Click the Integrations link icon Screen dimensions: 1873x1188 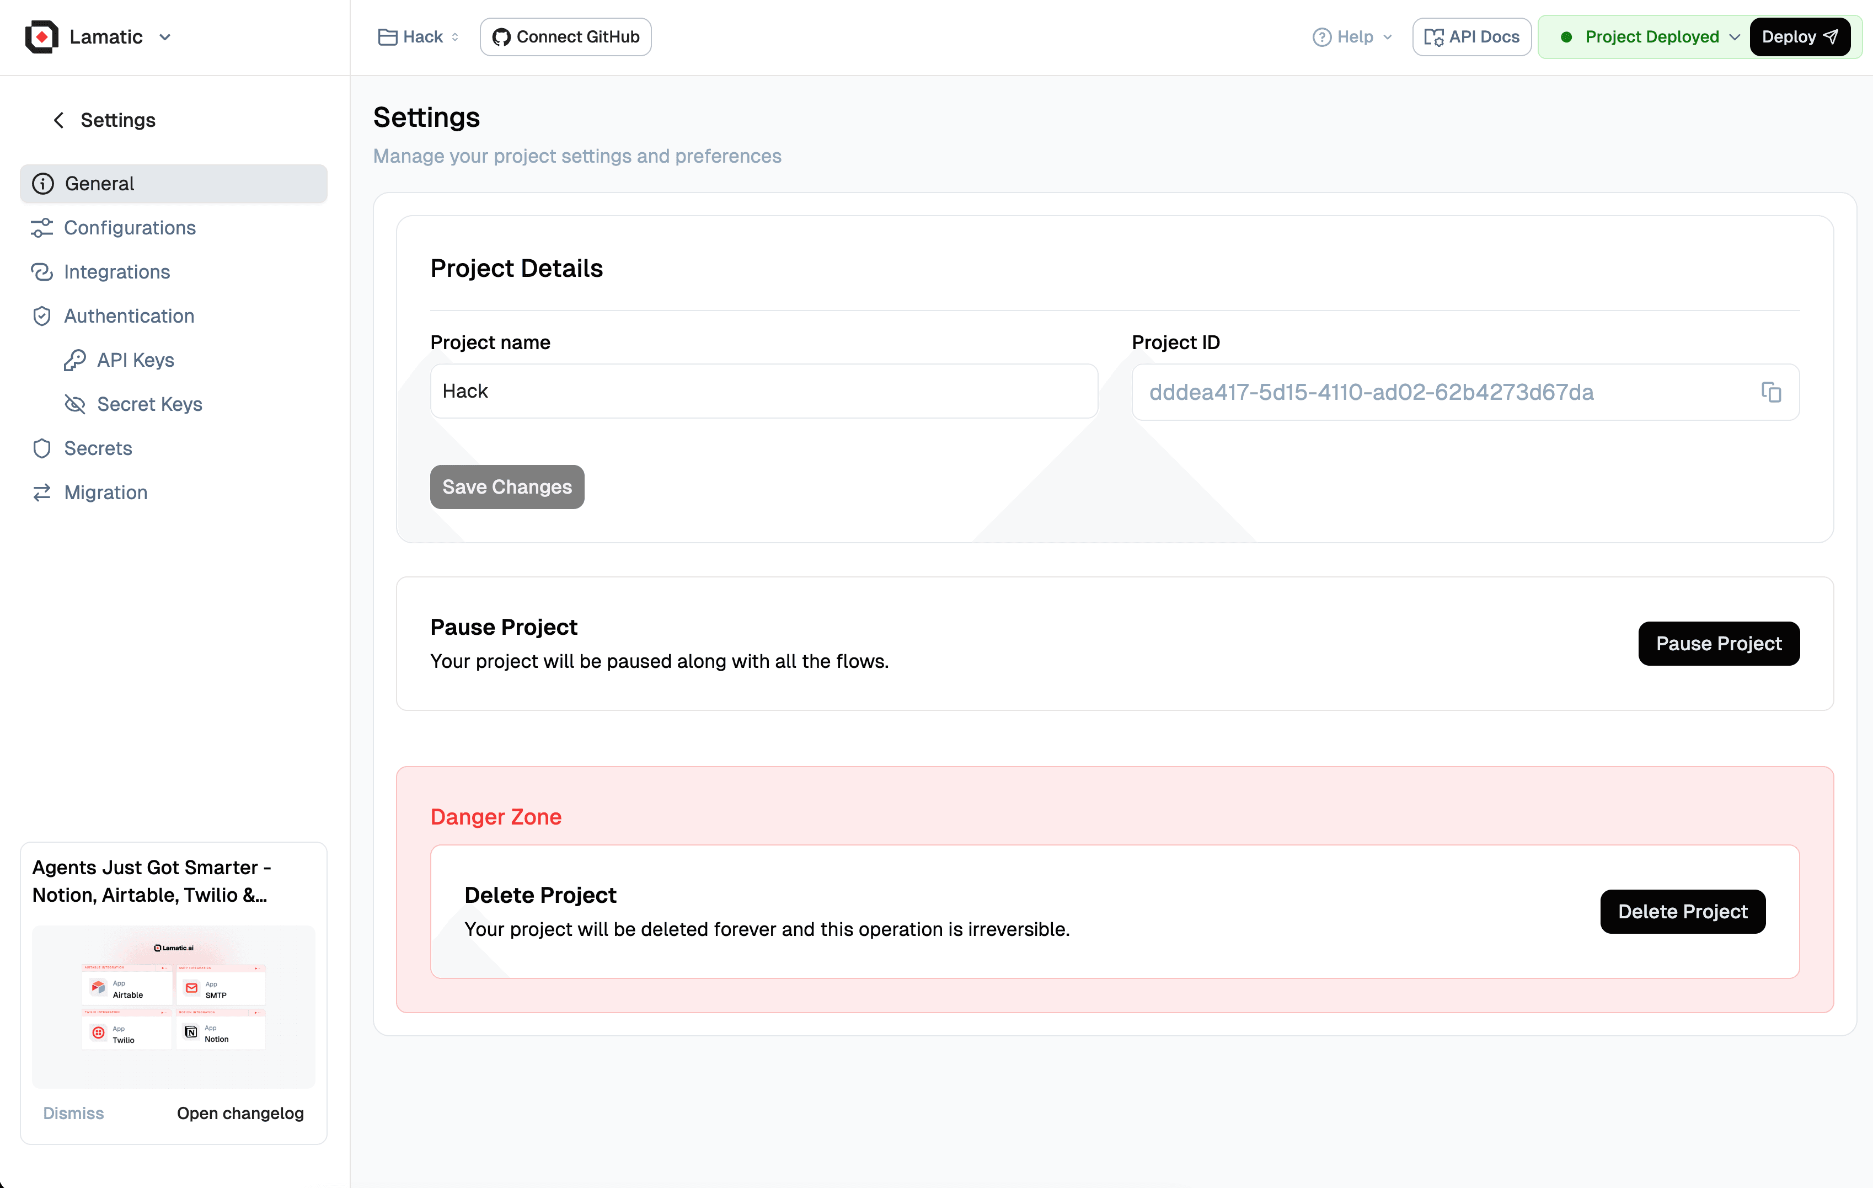[42, 271]
